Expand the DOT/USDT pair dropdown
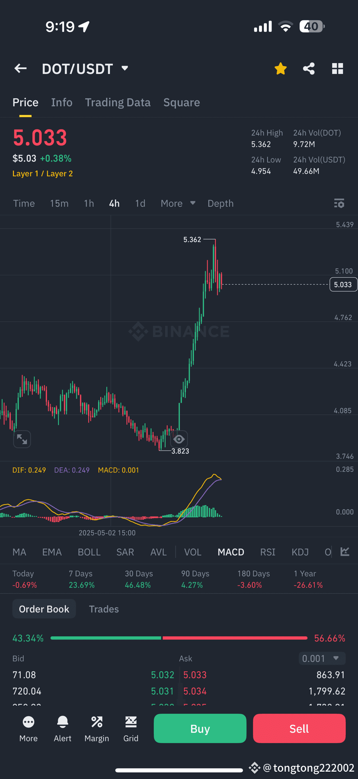The height and width of the screenshot is (779, 358). point(125,68)
